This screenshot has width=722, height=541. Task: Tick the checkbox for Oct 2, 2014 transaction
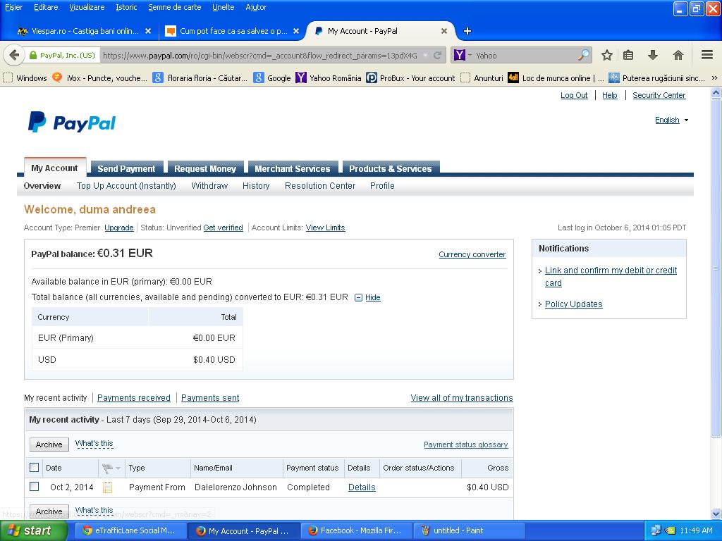pos(34,486)
